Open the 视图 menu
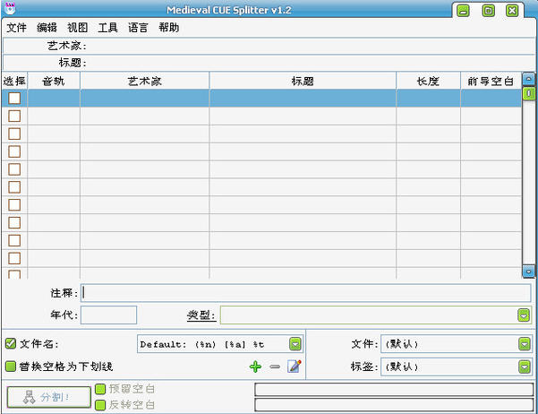The image size is (538, 414). (x=78, y=28)
